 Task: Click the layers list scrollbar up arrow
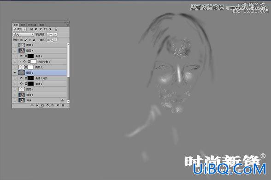click(x=68, y=44)
